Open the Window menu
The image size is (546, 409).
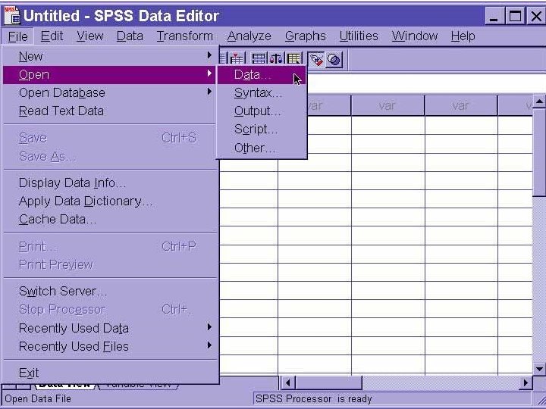point(414,36)
